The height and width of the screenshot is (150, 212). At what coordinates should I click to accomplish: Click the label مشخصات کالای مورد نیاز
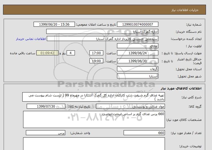184,120
